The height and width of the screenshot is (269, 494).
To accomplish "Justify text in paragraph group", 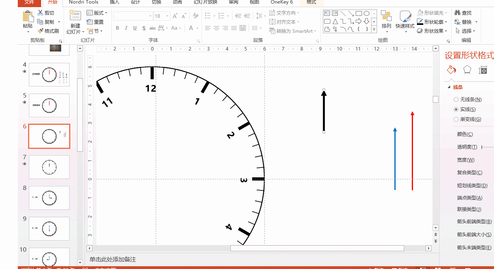I will pyautogui.click(x=234, y=28).
